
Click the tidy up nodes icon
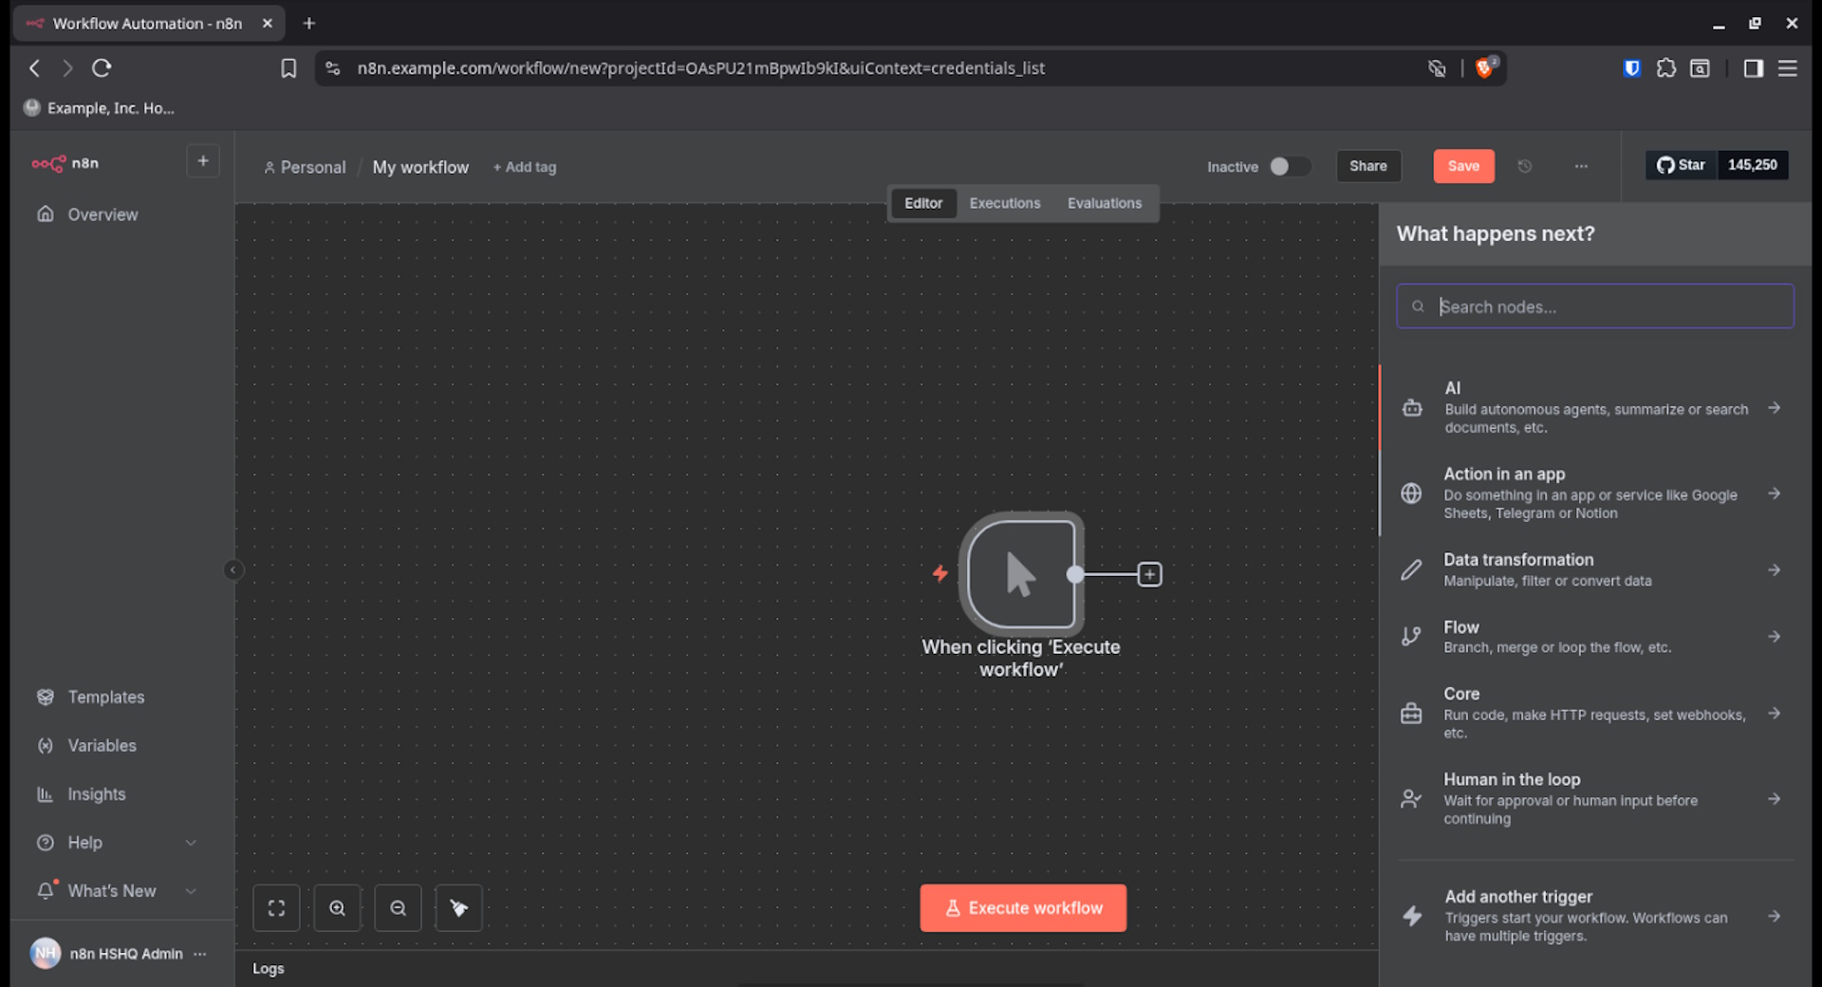coord(458,908)
